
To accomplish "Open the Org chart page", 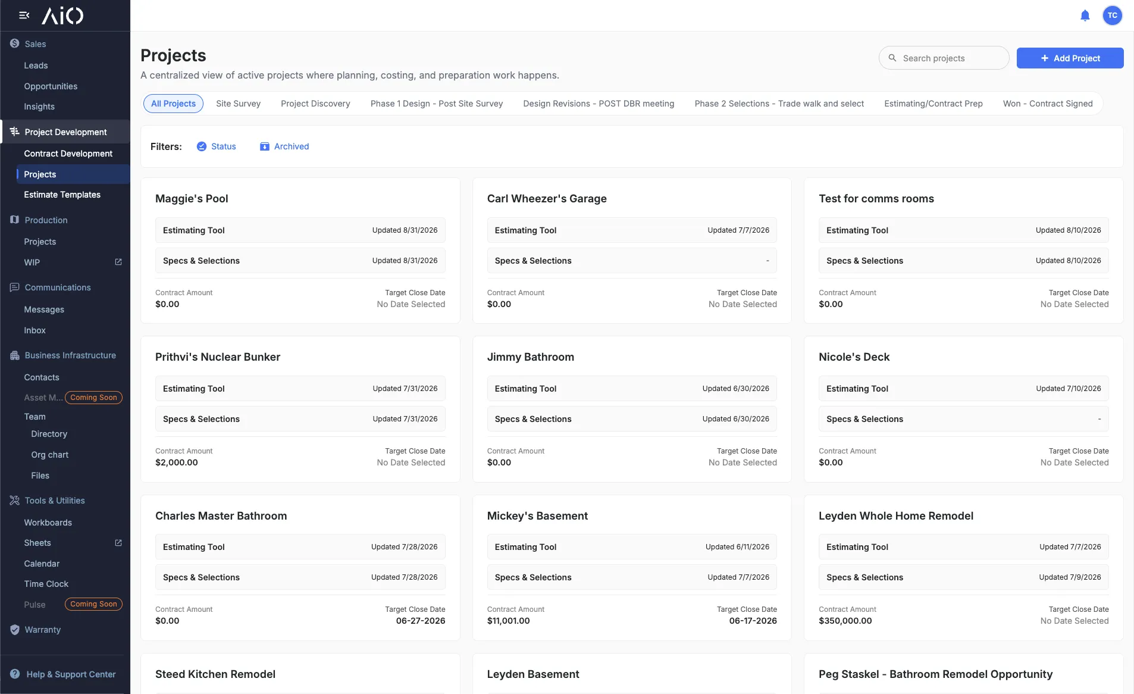I will pyautogui.click(x=49, y=455).
